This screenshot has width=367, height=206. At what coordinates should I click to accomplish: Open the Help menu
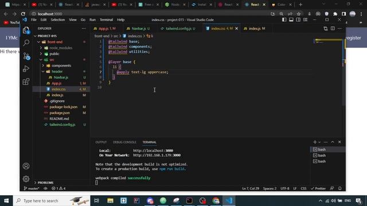120,20
